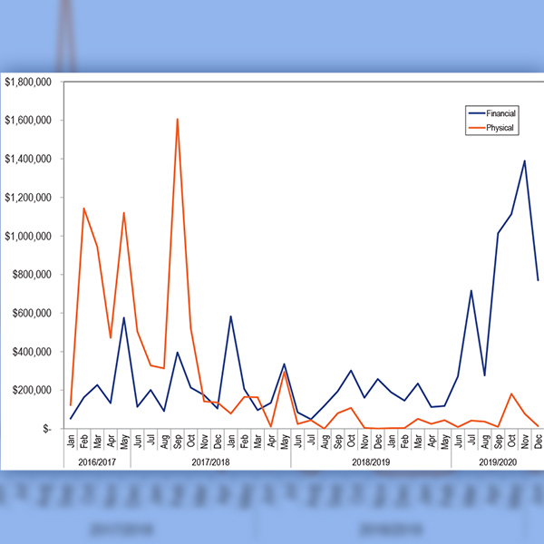Viewport: 544px width, 544px height.
Task: Click the Physical legend label
Action: (500, 129)
